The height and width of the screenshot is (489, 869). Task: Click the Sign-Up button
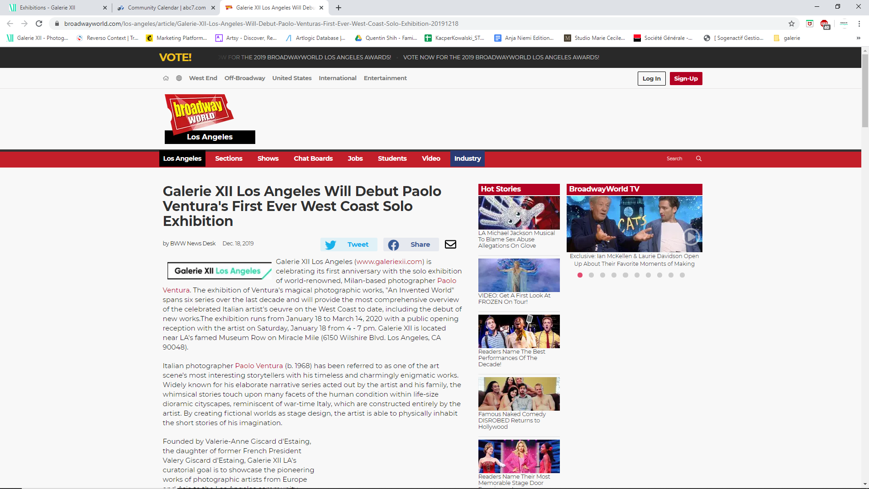click(686, 78)
